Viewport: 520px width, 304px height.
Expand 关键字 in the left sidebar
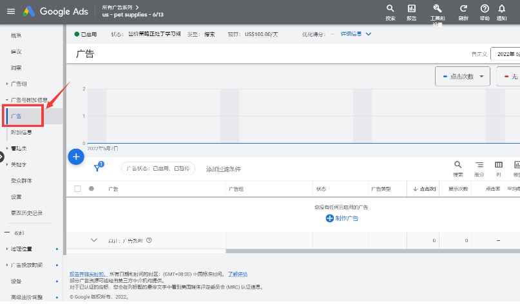pyautogui.click(x=19, y=165)
